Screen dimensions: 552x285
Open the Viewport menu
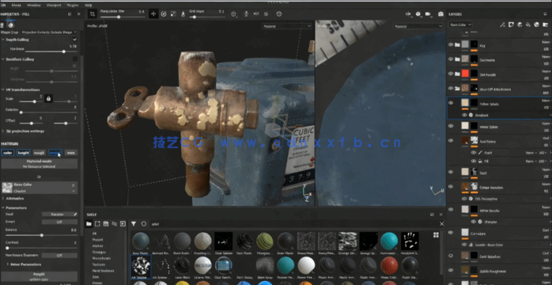coord(54,6)
